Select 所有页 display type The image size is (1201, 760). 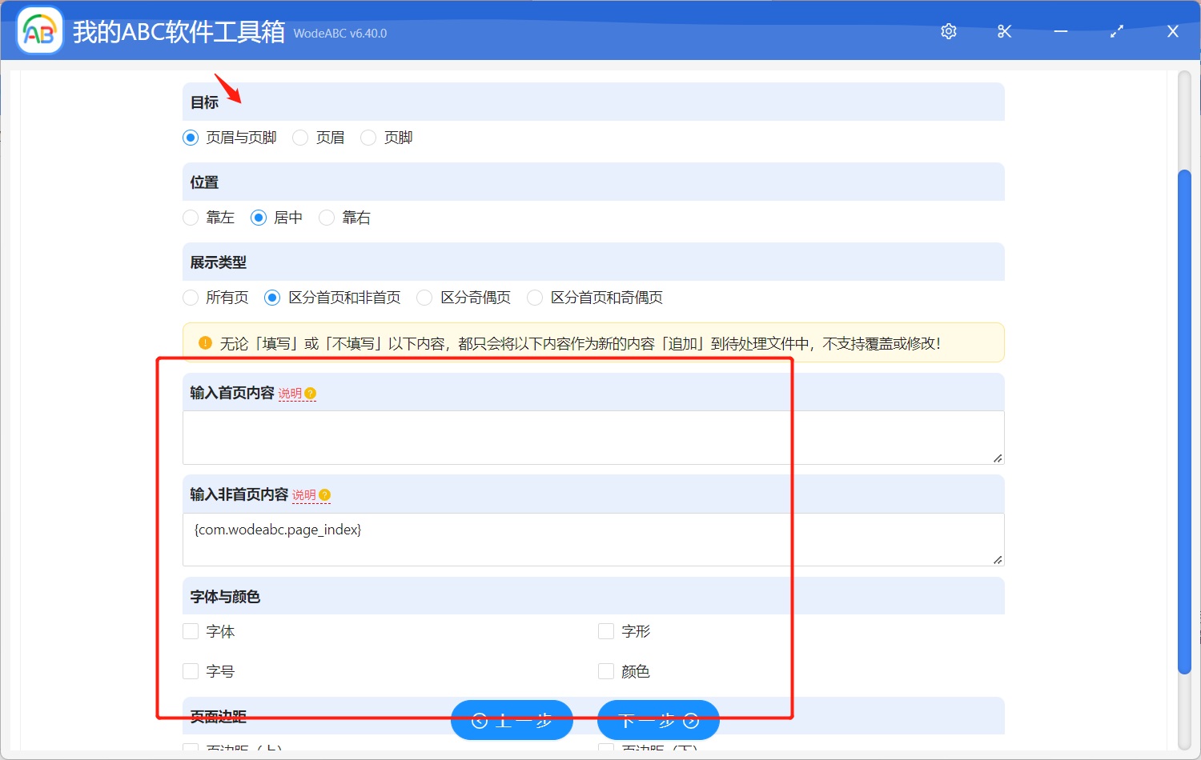click(x=191, y=297)
